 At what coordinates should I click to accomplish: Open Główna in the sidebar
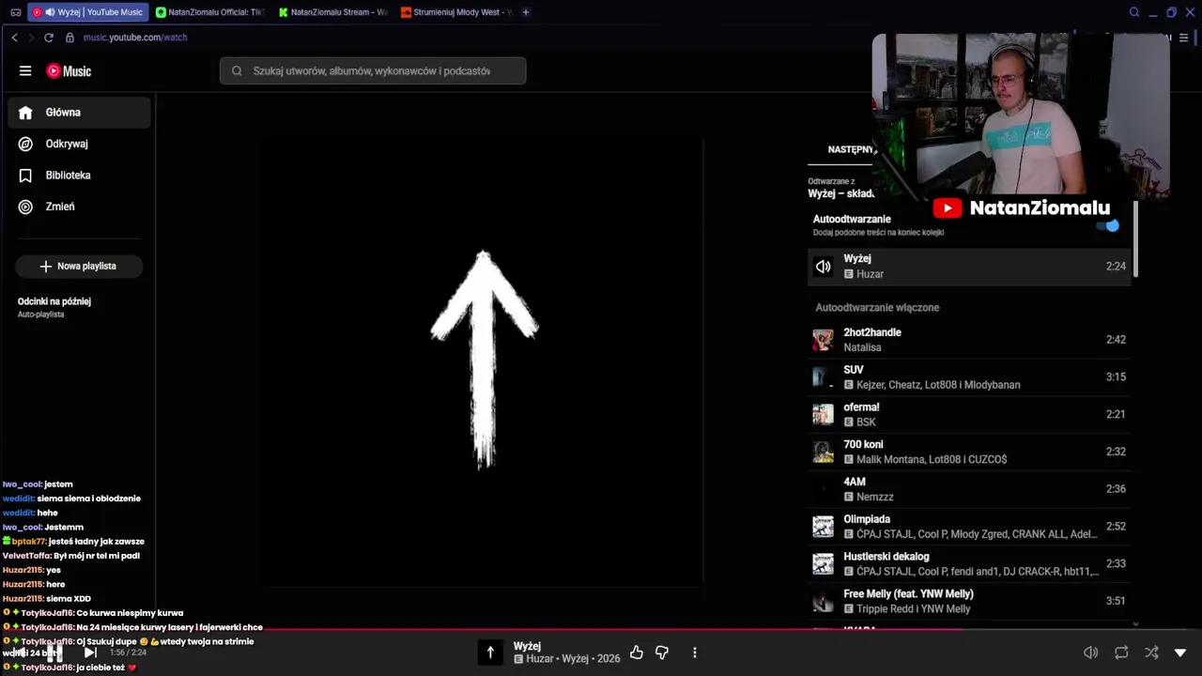point(80,113)
